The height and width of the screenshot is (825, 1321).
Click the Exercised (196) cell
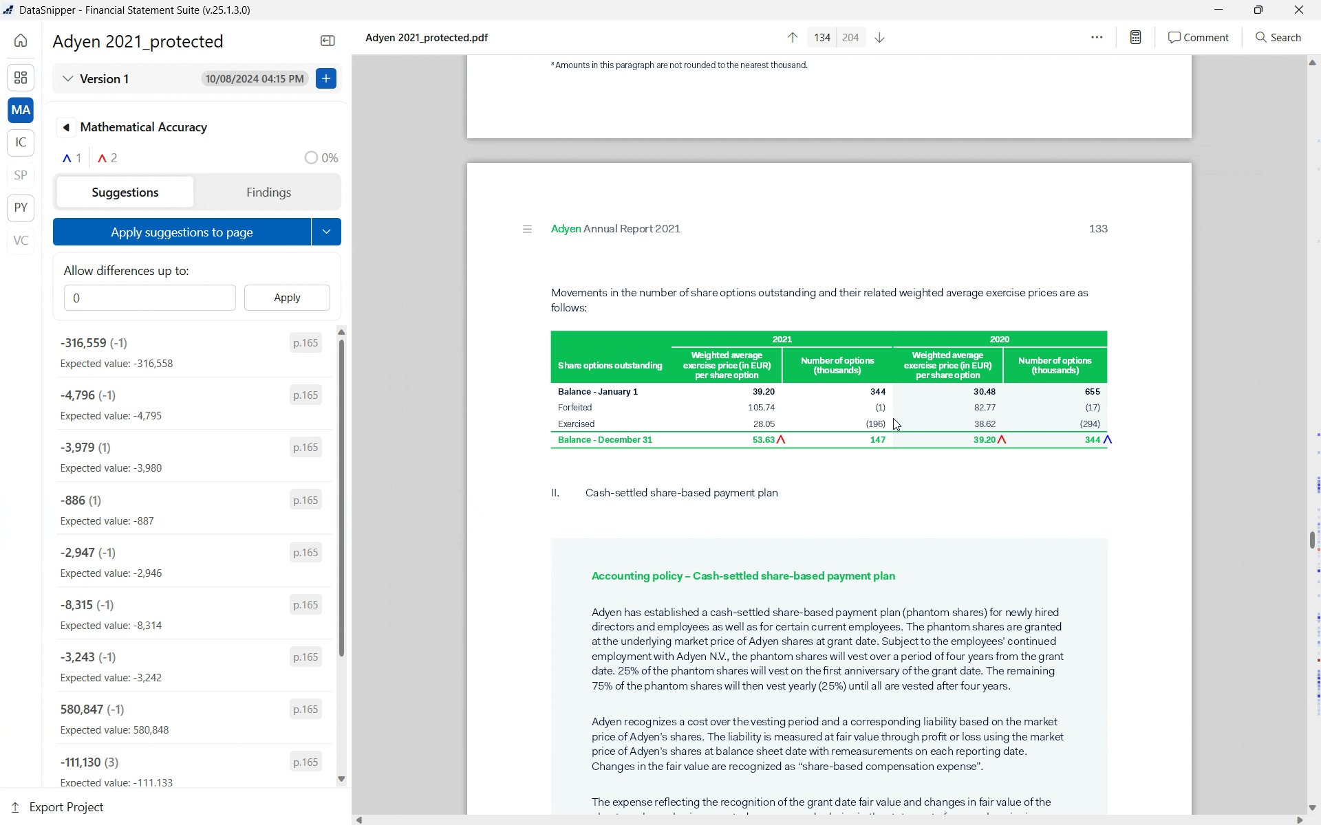coord(875,424)
